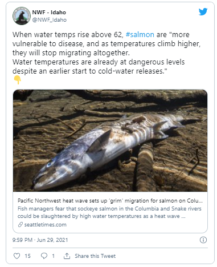Open the @NWF_Idaho handle

tap(50, 20)
